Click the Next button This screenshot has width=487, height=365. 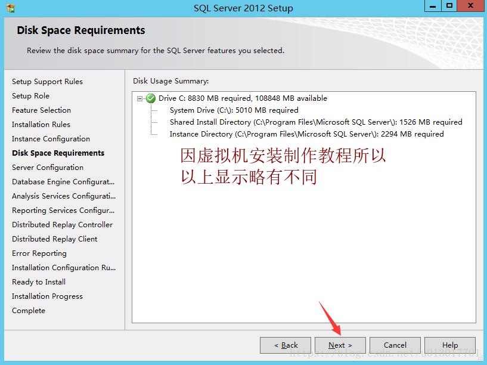click(x=340, y=345)
